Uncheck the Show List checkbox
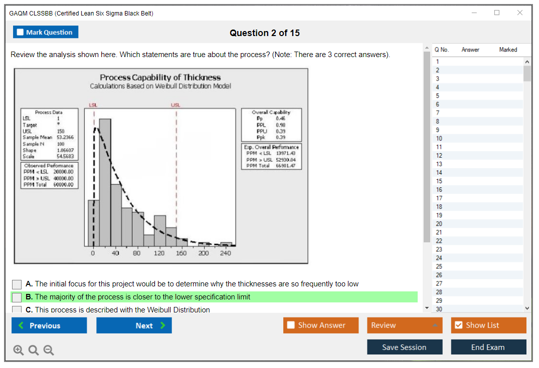This screenshot has width=539, height=368. [458, 325]
